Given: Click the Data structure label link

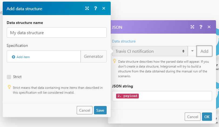Looking at the screenshot, I should [124, 41].
